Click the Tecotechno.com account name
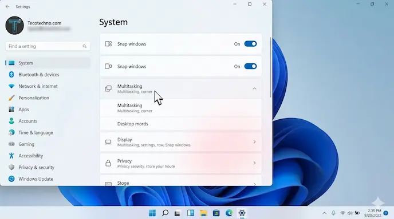This screenshot has height=219, width=394. 45,23
